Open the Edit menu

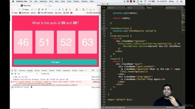(36, 1)
